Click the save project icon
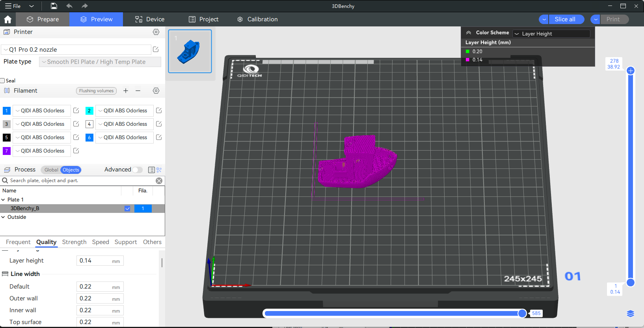Image resolution: width=644 pixels, height=328 pixels. click(54, 6)
